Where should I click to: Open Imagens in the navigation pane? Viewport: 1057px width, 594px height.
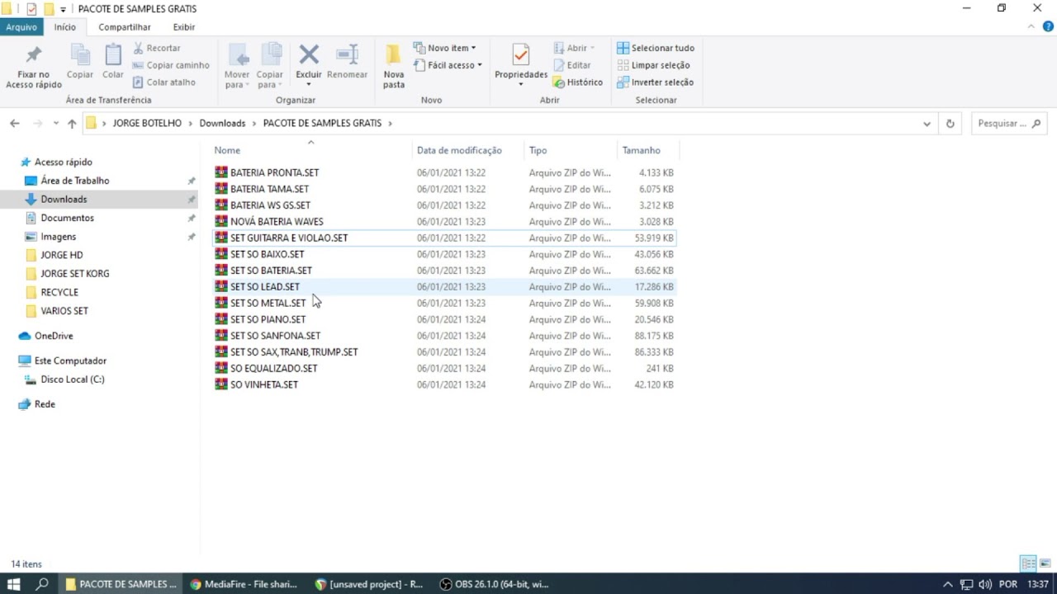tap(58, 237)
